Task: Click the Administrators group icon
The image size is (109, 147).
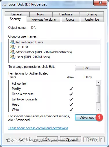Action: (x=12, y=52)
